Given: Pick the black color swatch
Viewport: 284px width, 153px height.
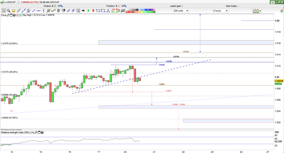Looking at the screenshot, I should (x=137, y=10).
